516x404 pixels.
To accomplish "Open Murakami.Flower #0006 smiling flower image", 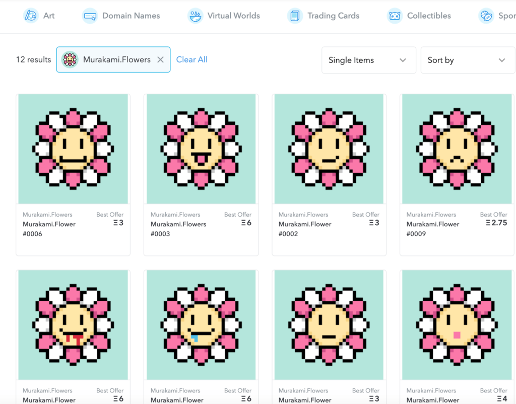I will 73,149.
